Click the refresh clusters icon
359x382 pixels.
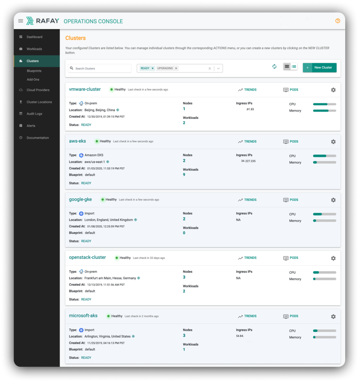click(274, 66)
